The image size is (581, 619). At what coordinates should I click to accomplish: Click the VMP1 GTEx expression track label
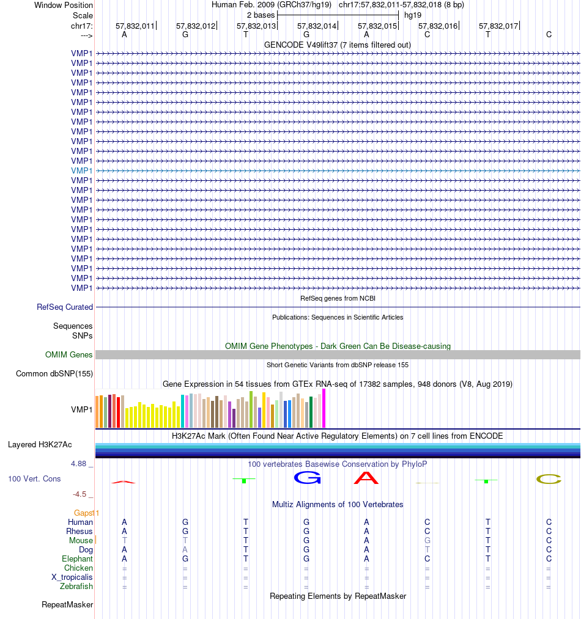click(81, 409)
